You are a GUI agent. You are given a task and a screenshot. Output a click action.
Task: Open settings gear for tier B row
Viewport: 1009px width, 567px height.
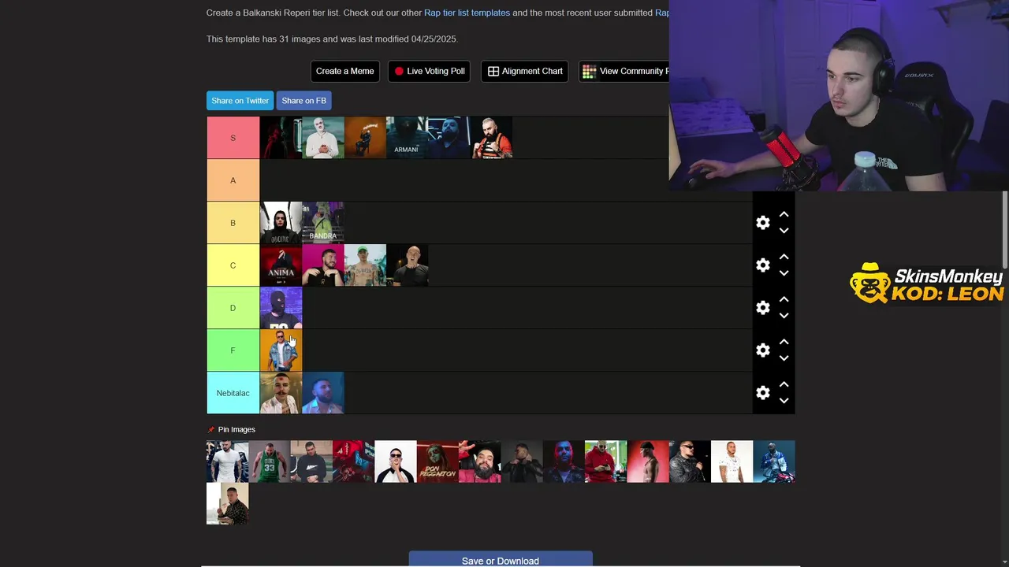click(762, 223)
